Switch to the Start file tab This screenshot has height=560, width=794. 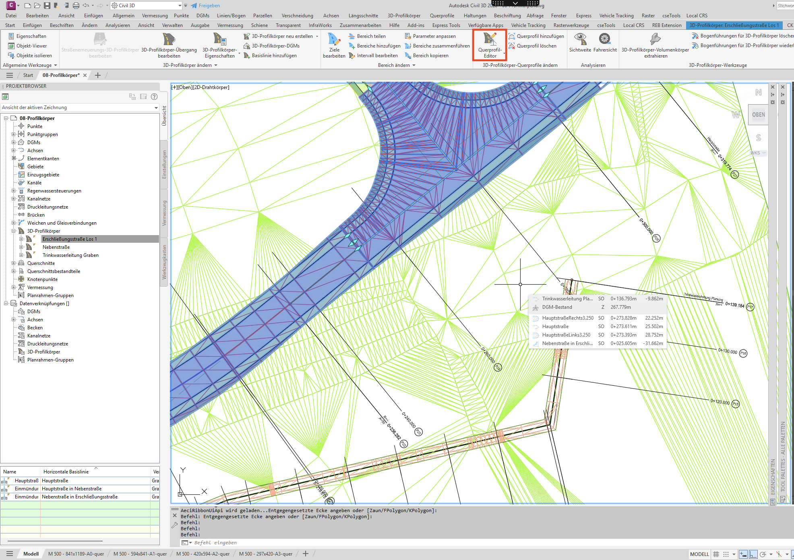(28, 75)
